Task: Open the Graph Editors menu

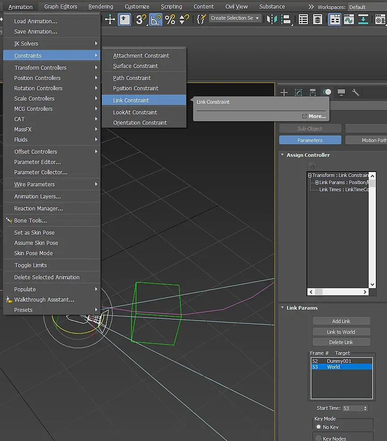Action: pyautogui.click(x=61, y=7)
